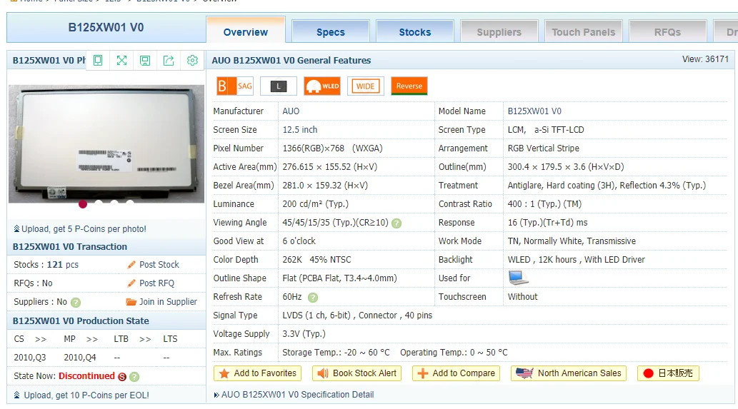Open the Suppliers tab
The image size is (738, 409).
coord(499,32)
